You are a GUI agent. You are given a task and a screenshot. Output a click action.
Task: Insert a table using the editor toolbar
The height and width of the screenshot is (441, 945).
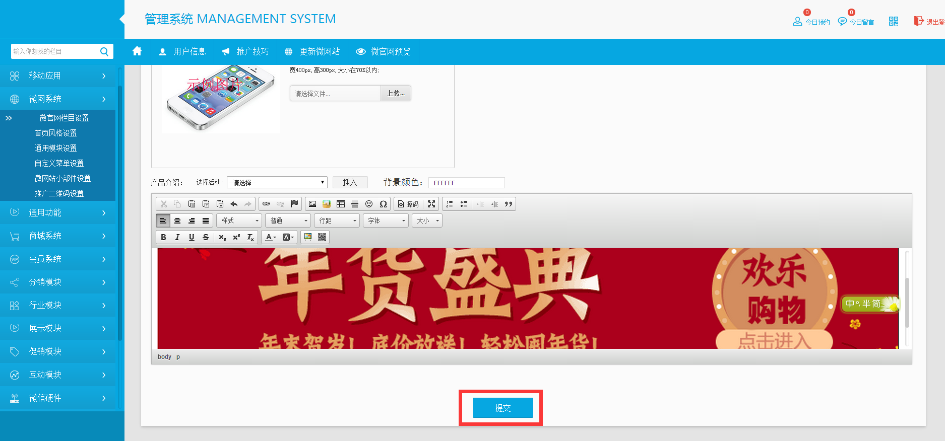tap(341, 204)
